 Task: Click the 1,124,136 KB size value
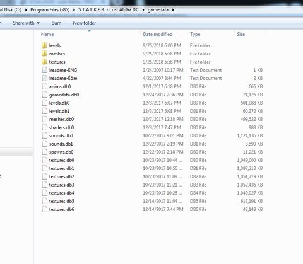tap(250, 135)
